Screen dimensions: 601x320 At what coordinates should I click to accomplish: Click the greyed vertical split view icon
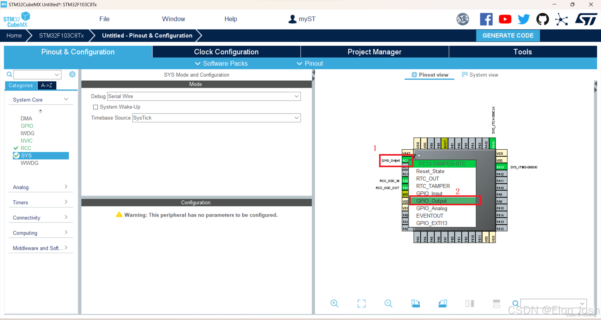[x=470, y=303]
